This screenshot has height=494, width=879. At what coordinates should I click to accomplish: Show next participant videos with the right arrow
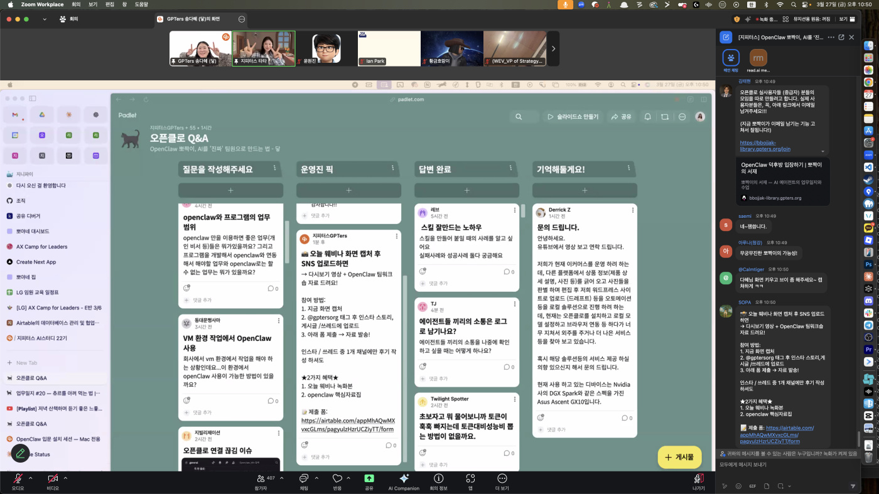click(553, 48)
